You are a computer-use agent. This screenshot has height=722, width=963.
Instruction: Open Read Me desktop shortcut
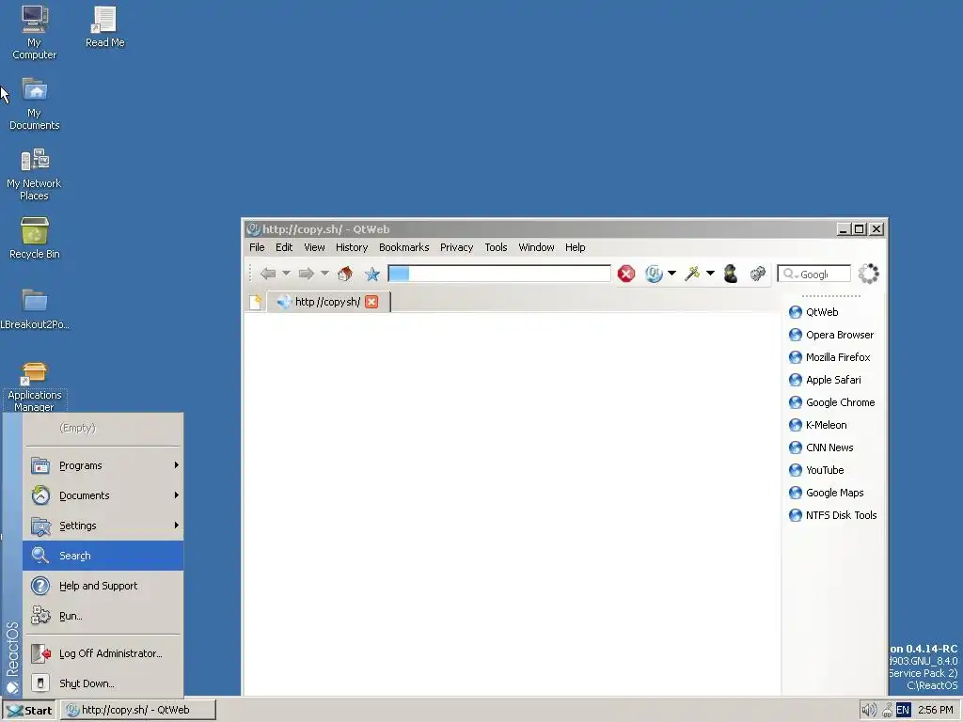(x=104, y=27)
